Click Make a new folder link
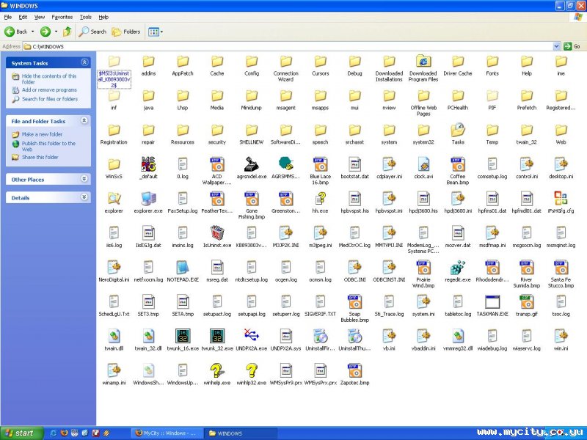Viewport: 587px width, 440px height. [42, 134]
